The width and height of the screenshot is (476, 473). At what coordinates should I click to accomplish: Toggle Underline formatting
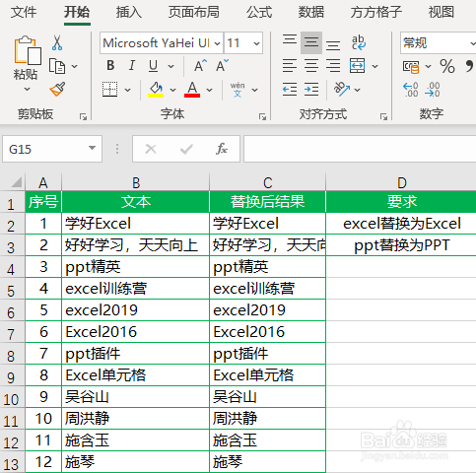[153, 66]
